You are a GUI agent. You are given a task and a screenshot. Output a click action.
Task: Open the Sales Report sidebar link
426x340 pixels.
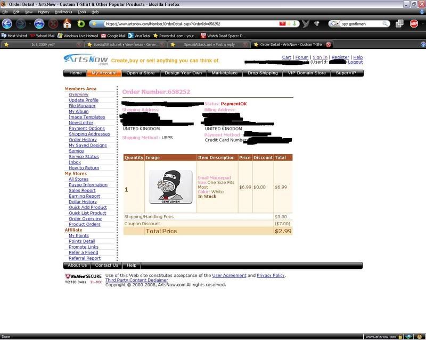click(x=82, y=190)
